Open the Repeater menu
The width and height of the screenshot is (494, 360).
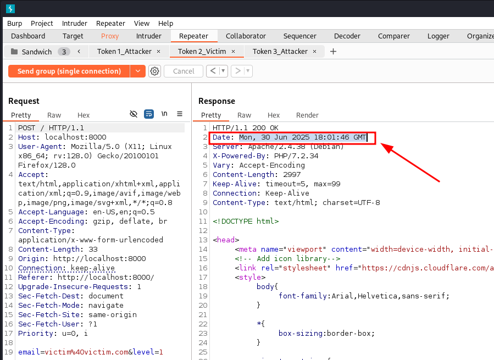(110, 23)
